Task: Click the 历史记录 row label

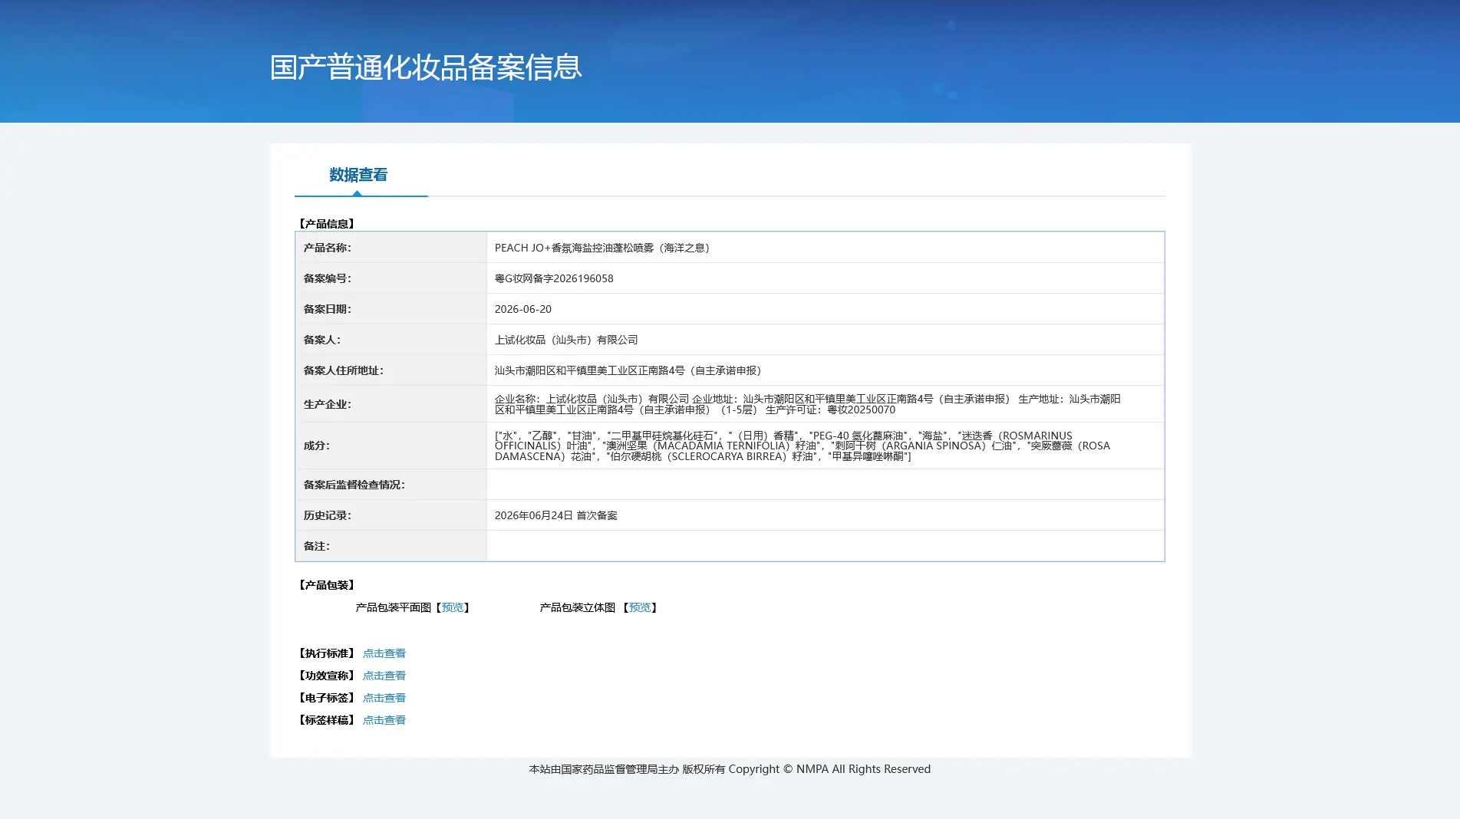Action: (x=328, y=515)
